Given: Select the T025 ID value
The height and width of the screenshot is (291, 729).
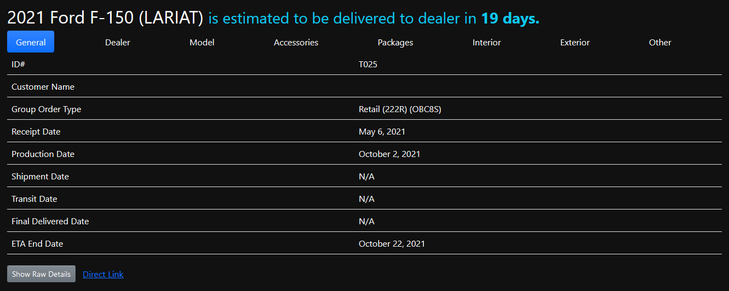Looking at the screenshot, I should click(x=368, y=65).
